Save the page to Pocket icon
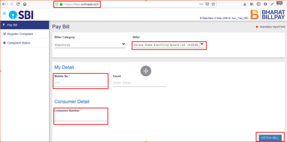This screenshot has width=287, height=142. 207,4
